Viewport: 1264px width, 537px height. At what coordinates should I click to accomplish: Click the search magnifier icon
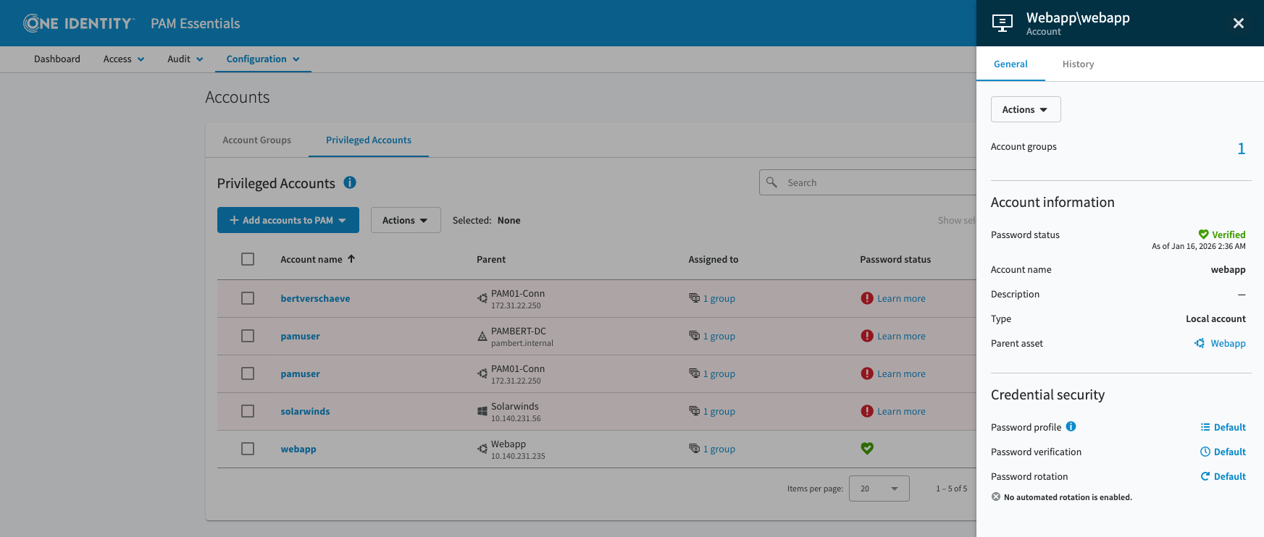point(772,182)
